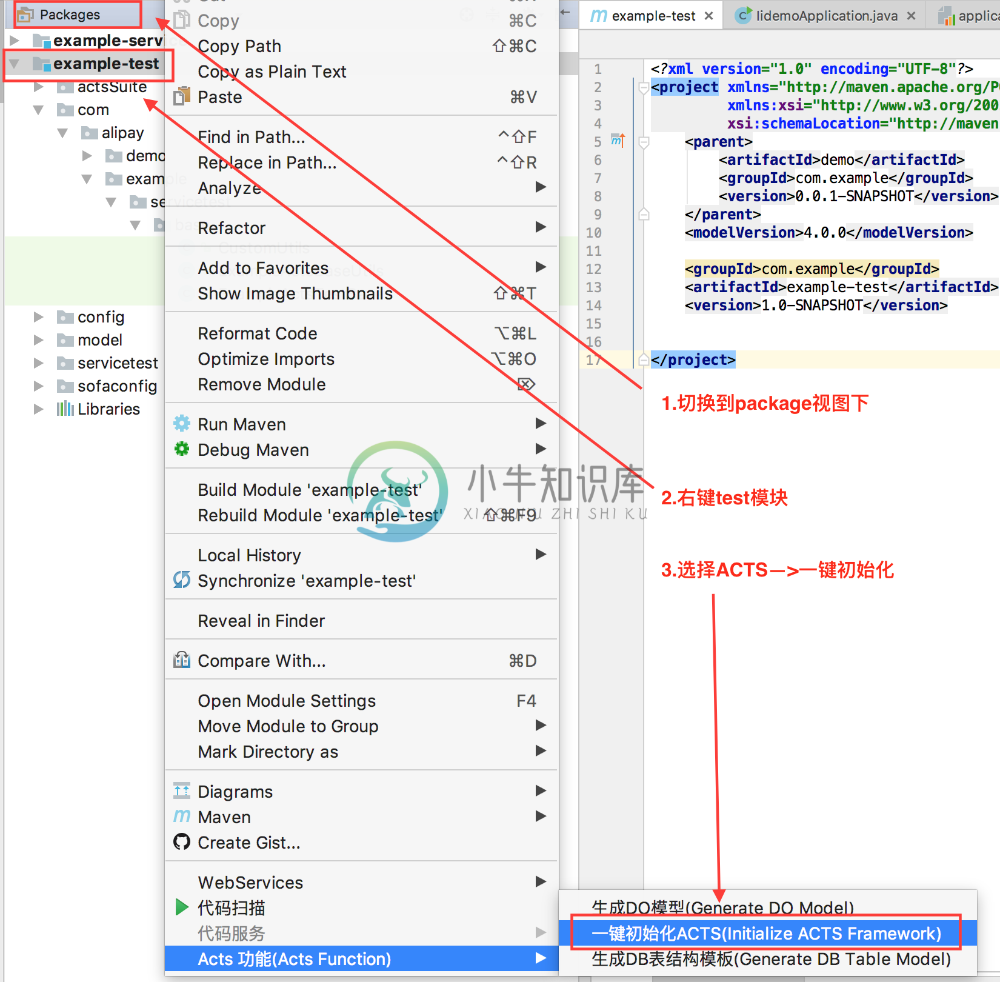Collapse the example-test module node
1000x982 pixels.
click(x=15, y=64)
